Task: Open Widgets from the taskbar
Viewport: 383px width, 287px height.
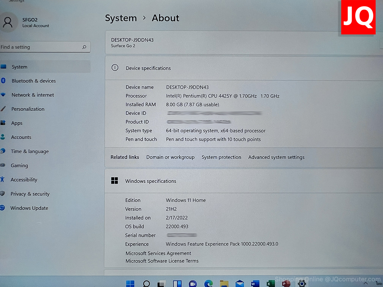Action: (x=177, y=283)
